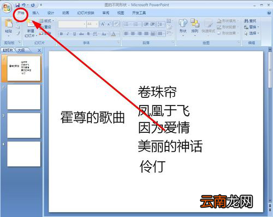
Task: Open the line spacing dropdown
Action: click(161, 24)
